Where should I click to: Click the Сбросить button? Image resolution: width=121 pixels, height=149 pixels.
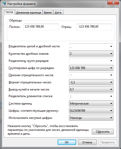click(103, 132)
